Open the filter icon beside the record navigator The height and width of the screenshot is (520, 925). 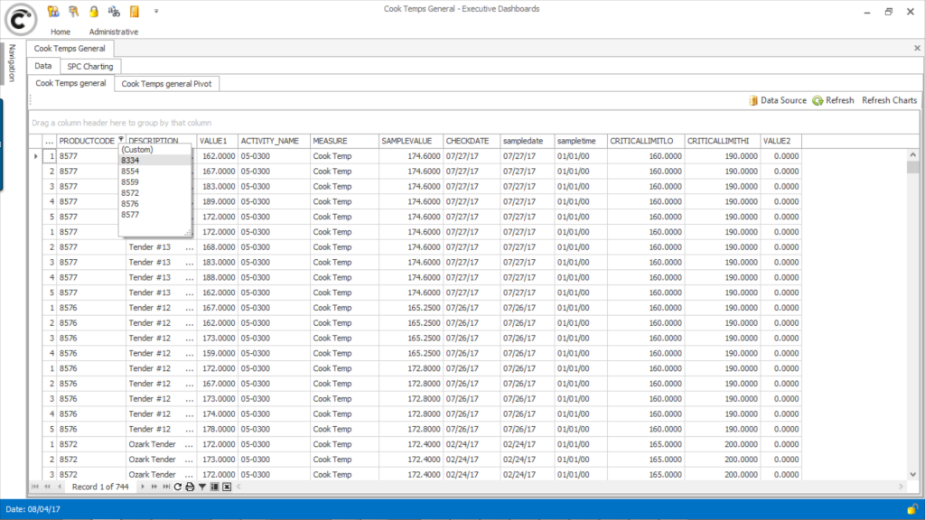[201, 487]
